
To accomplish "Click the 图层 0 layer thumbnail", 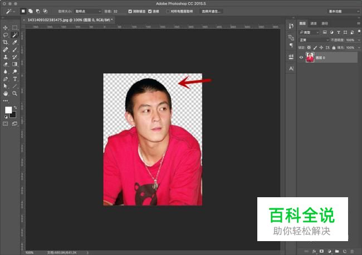I will click(310, 58).
